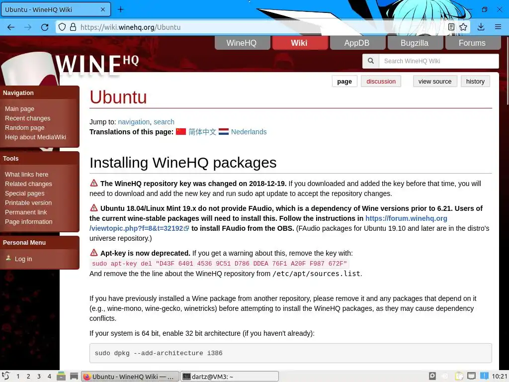This screenshot has height=382, width=509.
Task: Open the Bugzilla top tab
Action: click(415, 43)
